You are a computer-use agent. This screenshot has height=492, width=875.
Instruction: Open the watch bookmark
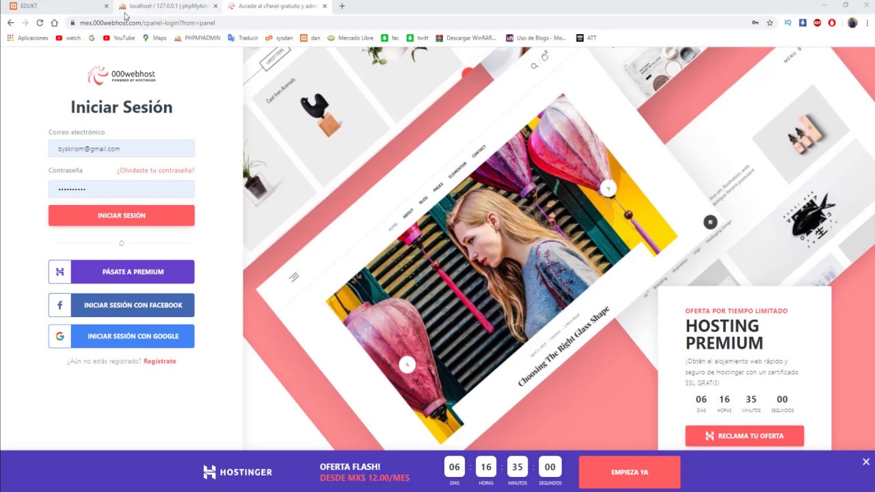pos(67,38)
